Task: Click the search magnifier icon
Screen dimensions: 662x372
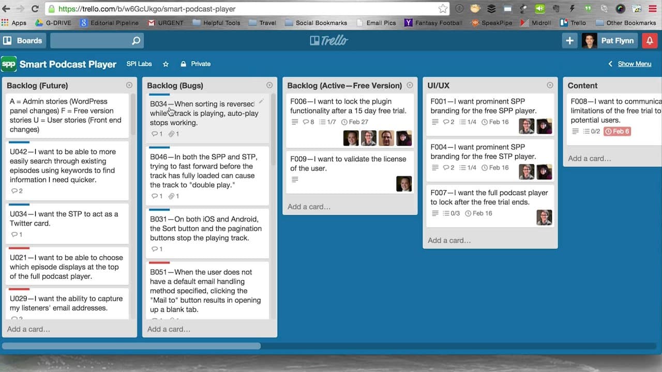Action: tap(136, 41)
